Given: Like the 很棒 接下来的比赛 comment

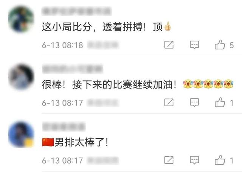Looking at the screenshot, I should click(220, 103).
